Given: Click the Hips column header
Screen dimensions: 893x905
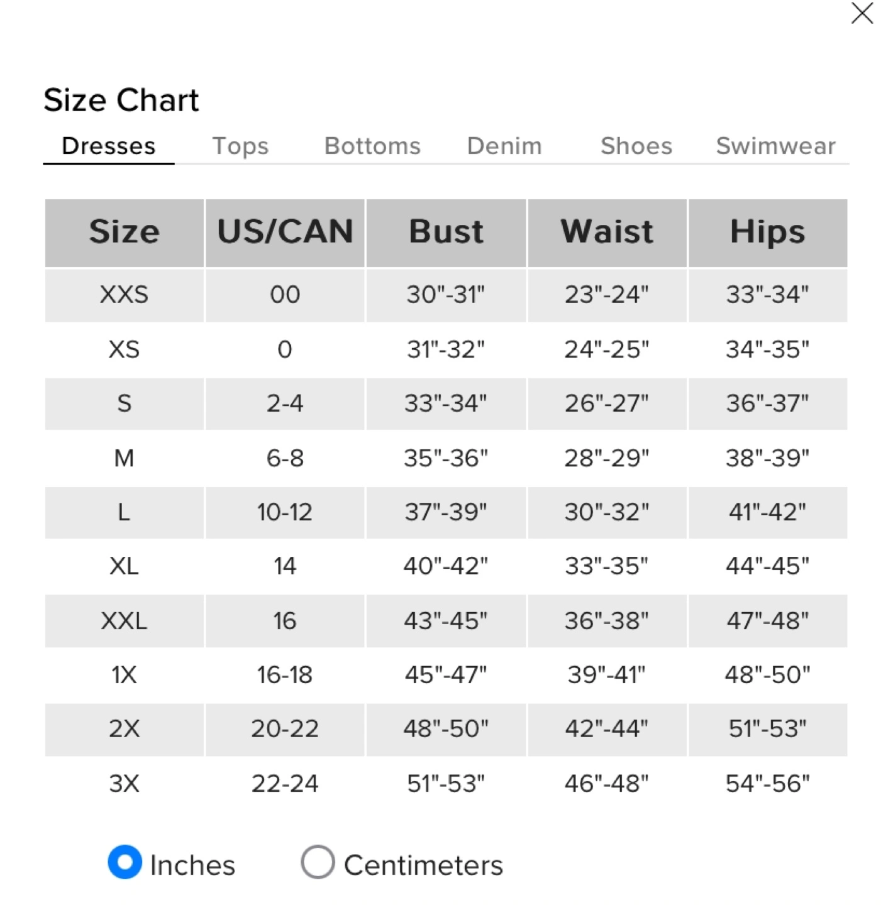Looking at the screenshot, I should coord(768,233).
